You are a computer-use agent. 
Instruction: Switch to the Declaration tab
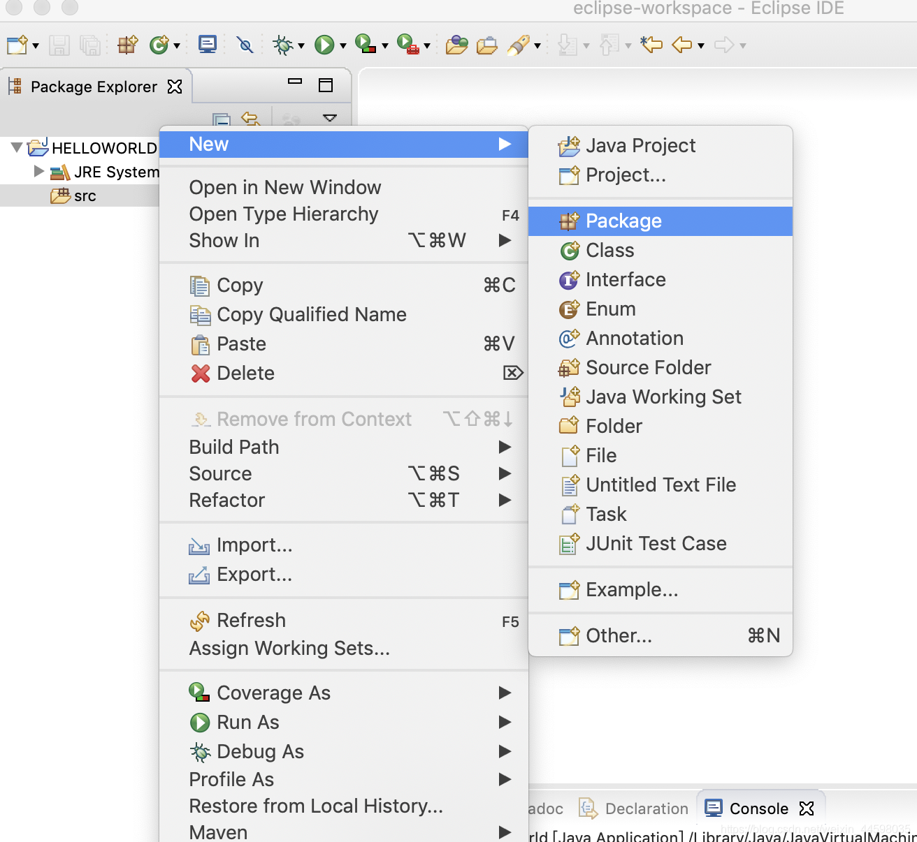click(x=635, y=808)
